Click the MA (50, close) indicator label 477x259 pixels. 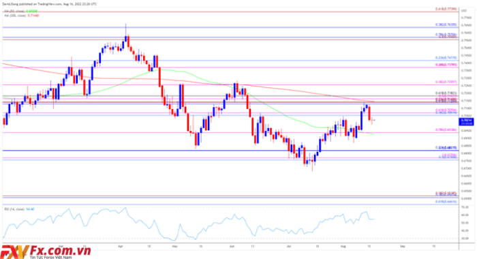(20, 11)
